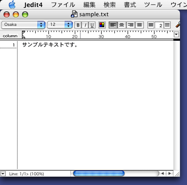Open the text color palette icon
Viewport: 187px width, 185px height.
coord(102,25)
